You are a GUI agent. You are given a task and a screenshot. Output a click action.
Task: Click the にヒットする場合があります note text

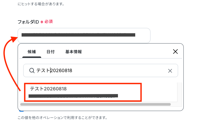point(41,4)
